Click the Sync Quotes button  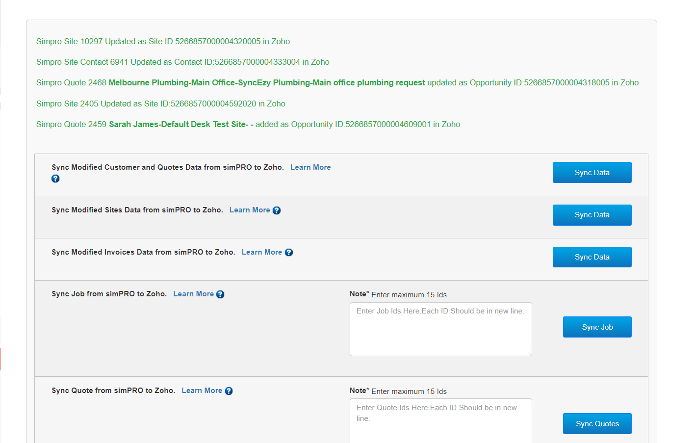point(597,423)
